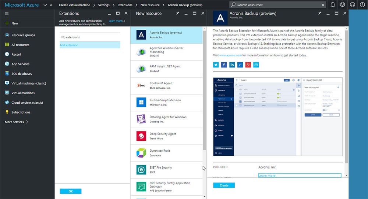368x199 pixels.
Task: Collapse breadcrumb with double chevron
Action: pos(51,5)
